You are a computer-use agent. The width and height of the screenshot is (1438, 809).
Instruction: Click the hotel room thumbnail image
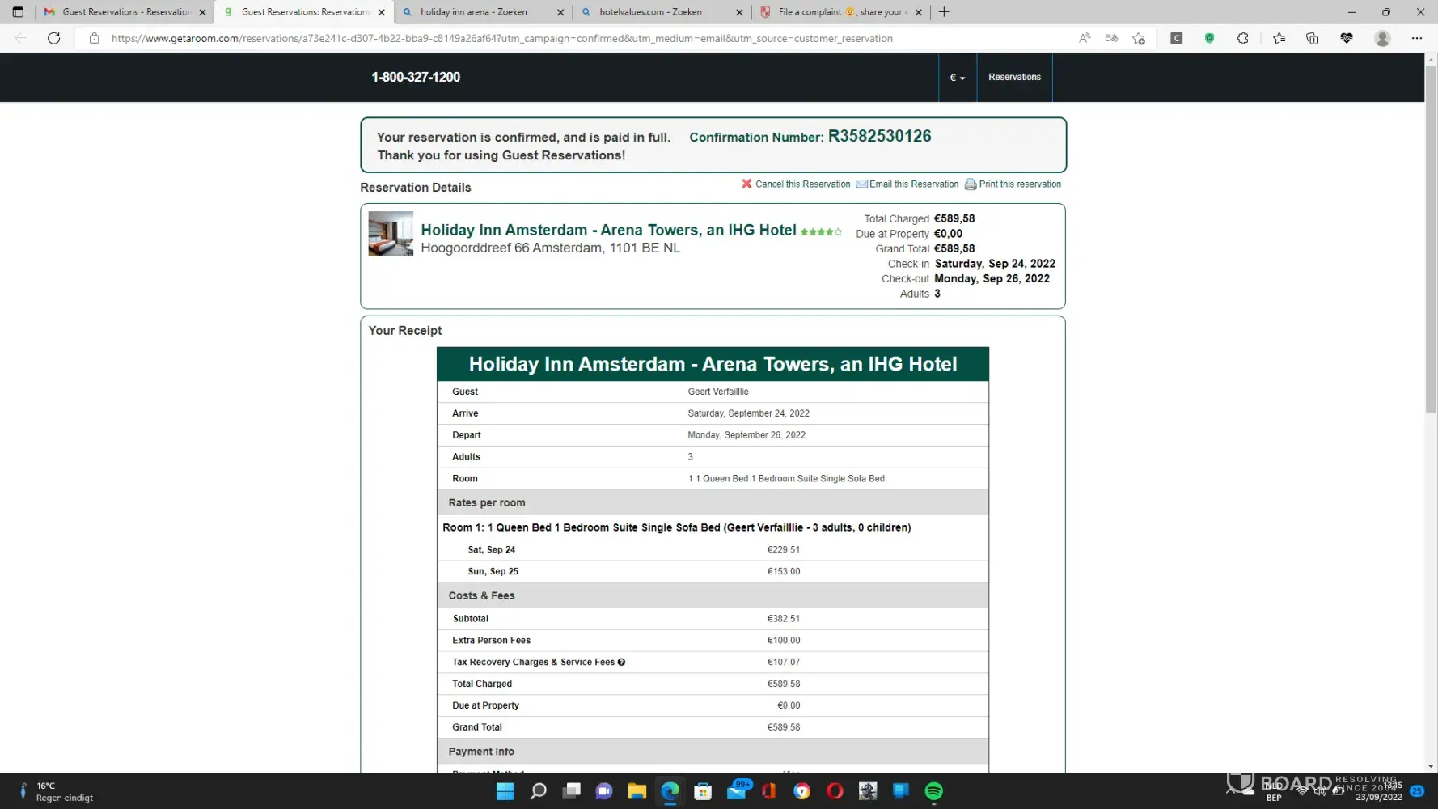tap(391, 234)
